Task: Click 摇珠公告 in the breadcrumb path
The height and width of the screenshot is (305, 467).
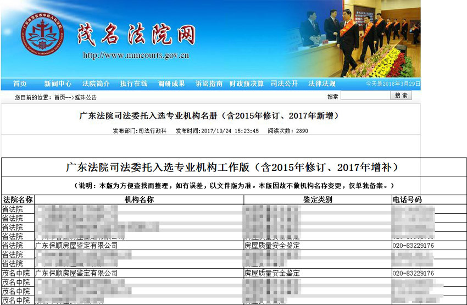Action: [x=86, y=97]
